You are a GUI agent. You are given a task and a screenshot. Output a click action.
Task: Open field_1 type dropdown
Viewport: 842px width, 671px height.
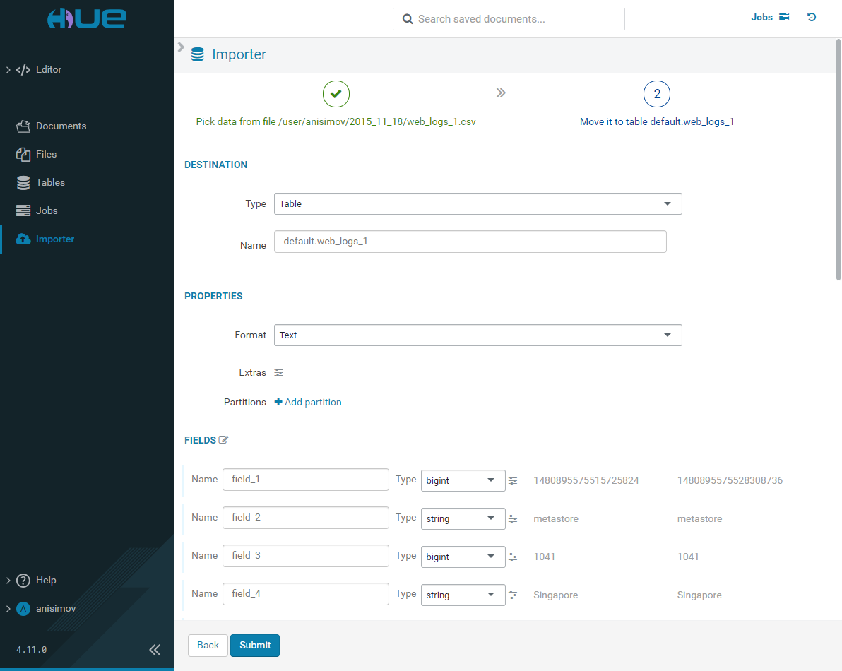tap(463, 481)
